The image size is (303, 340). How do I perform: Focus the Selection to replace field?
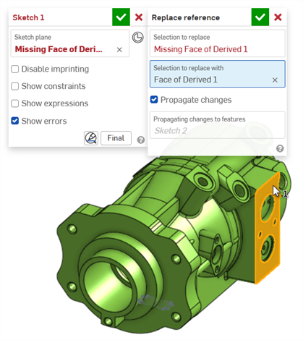point(218,43)
